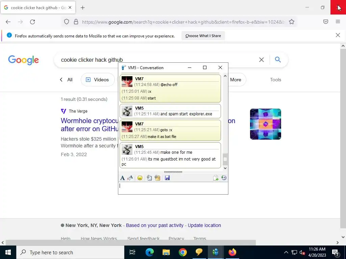
Task: Open File Explorer from taskbar
Action: [166, 252]
